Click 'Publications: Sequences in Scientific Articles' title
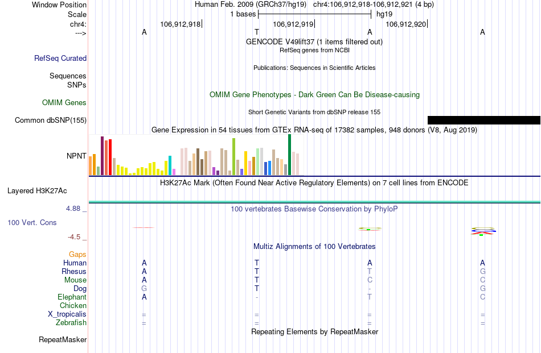 coord(314,68)
